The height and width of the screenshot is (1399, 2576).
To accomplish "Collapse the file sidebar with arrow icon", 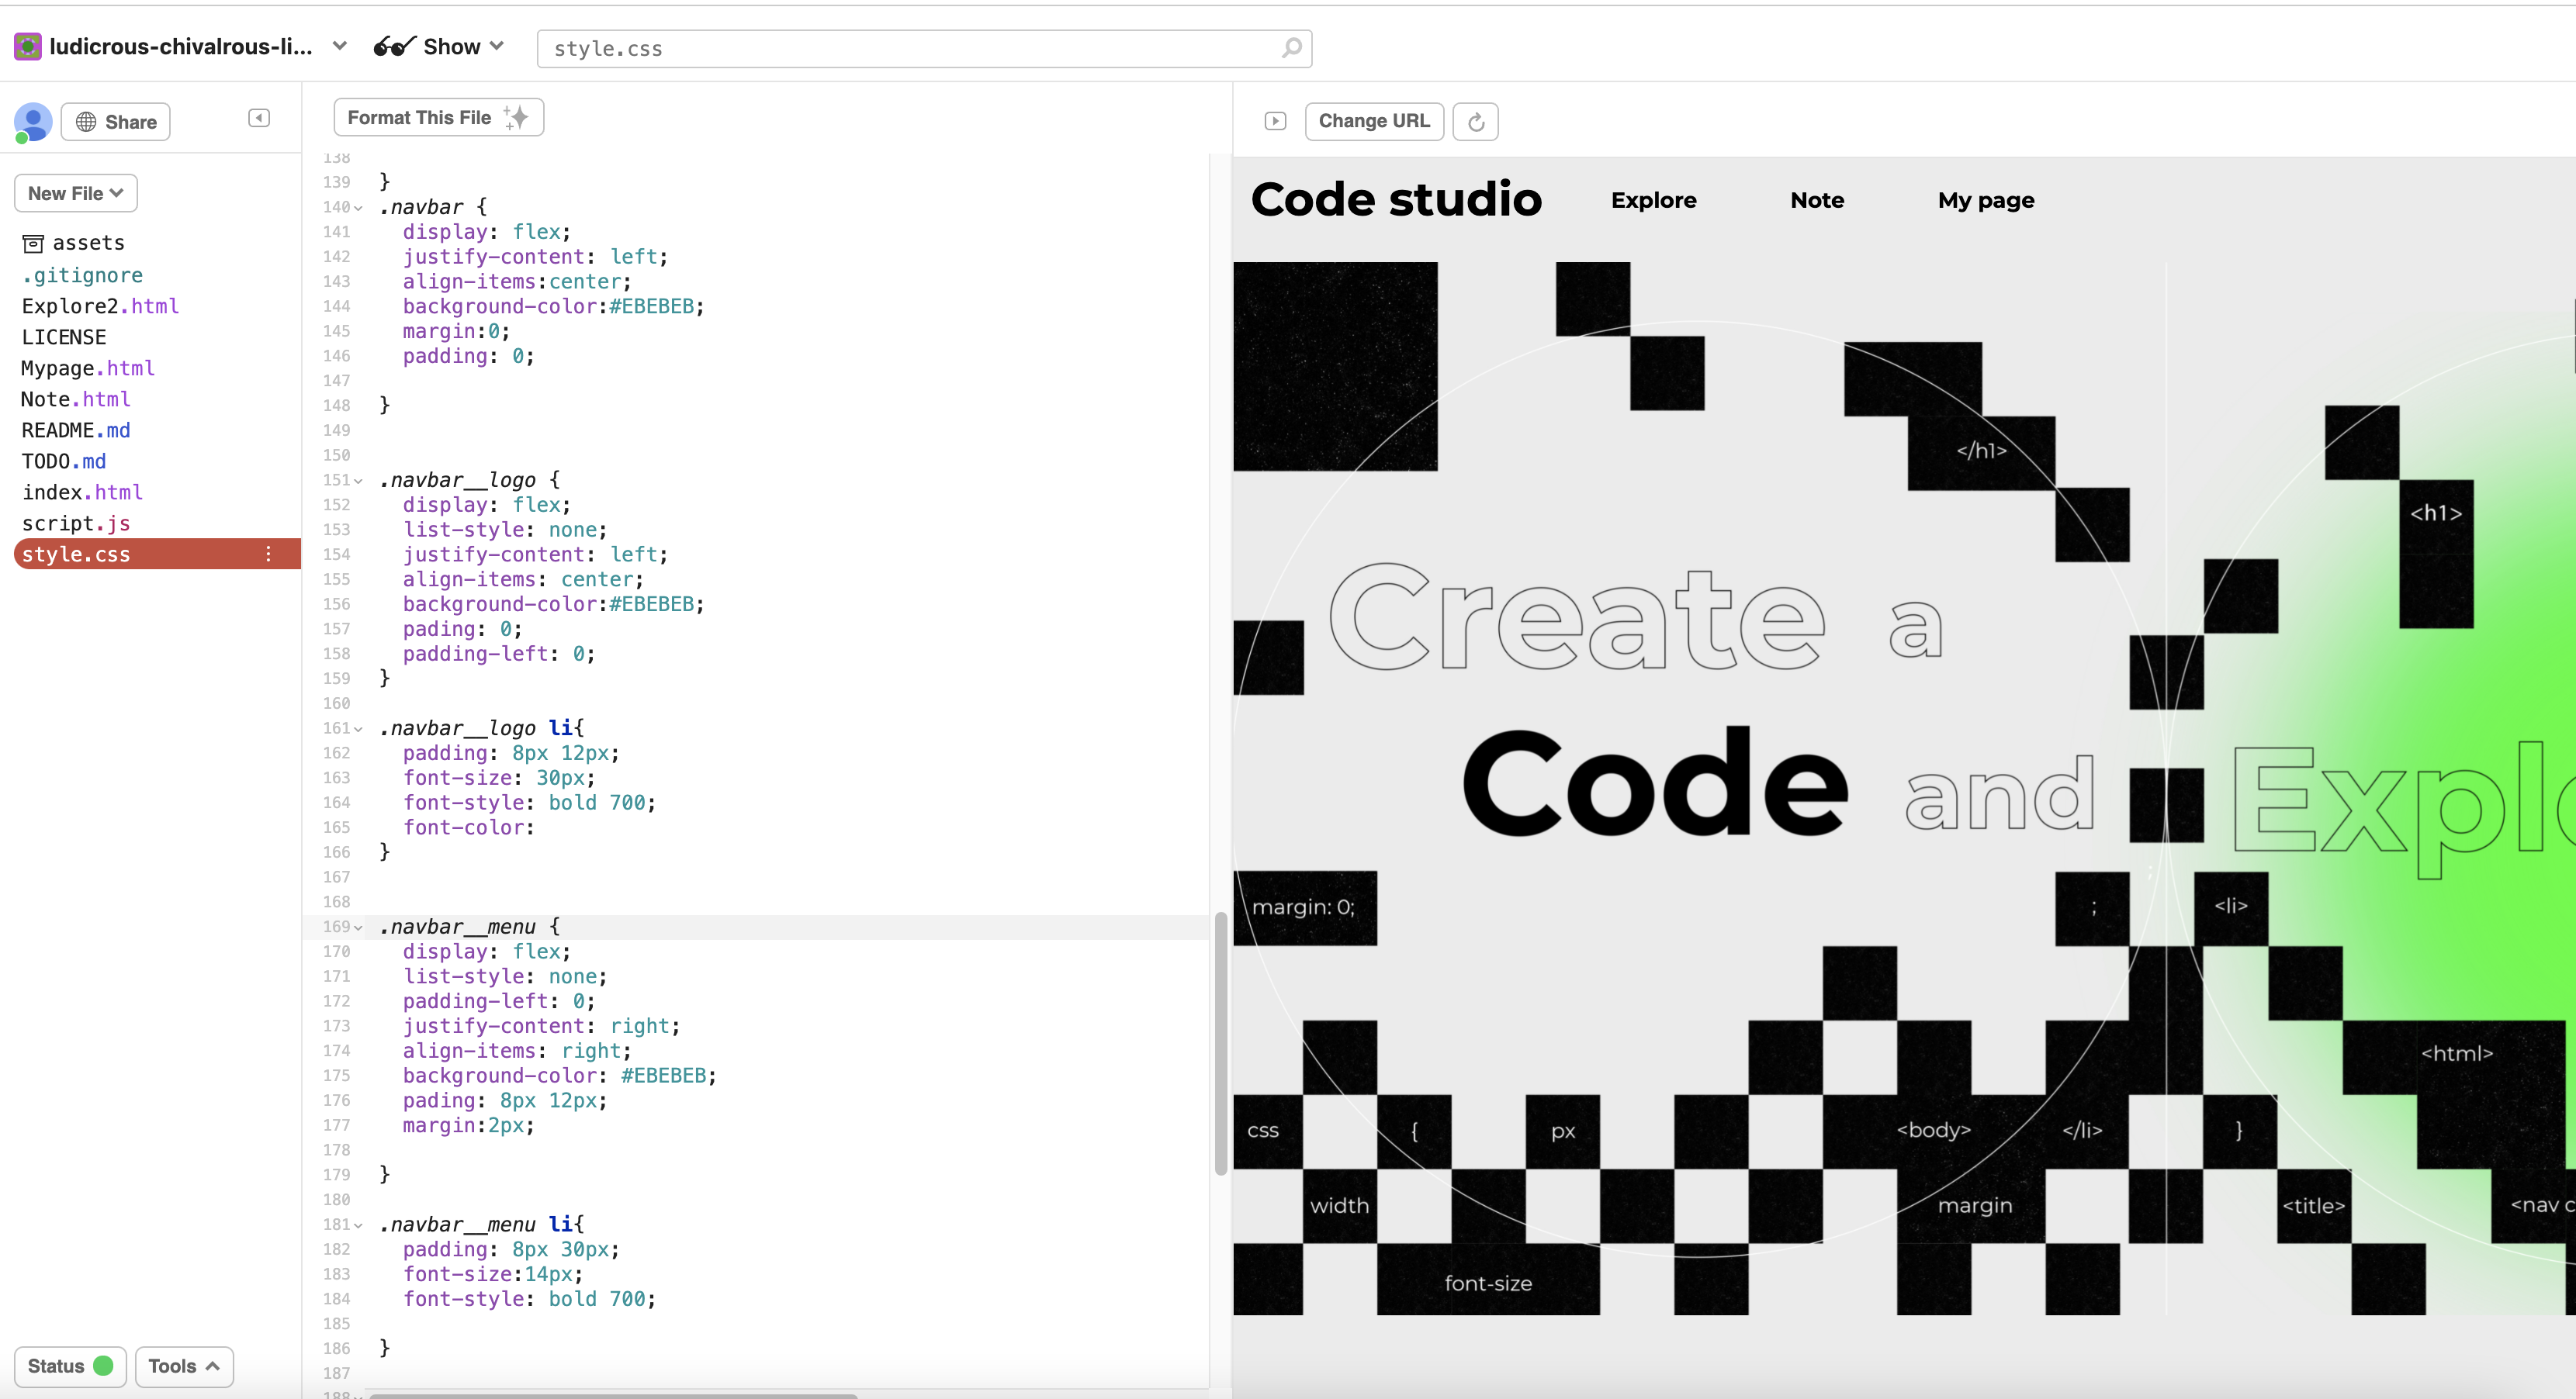I will click(x=259, y=118).
